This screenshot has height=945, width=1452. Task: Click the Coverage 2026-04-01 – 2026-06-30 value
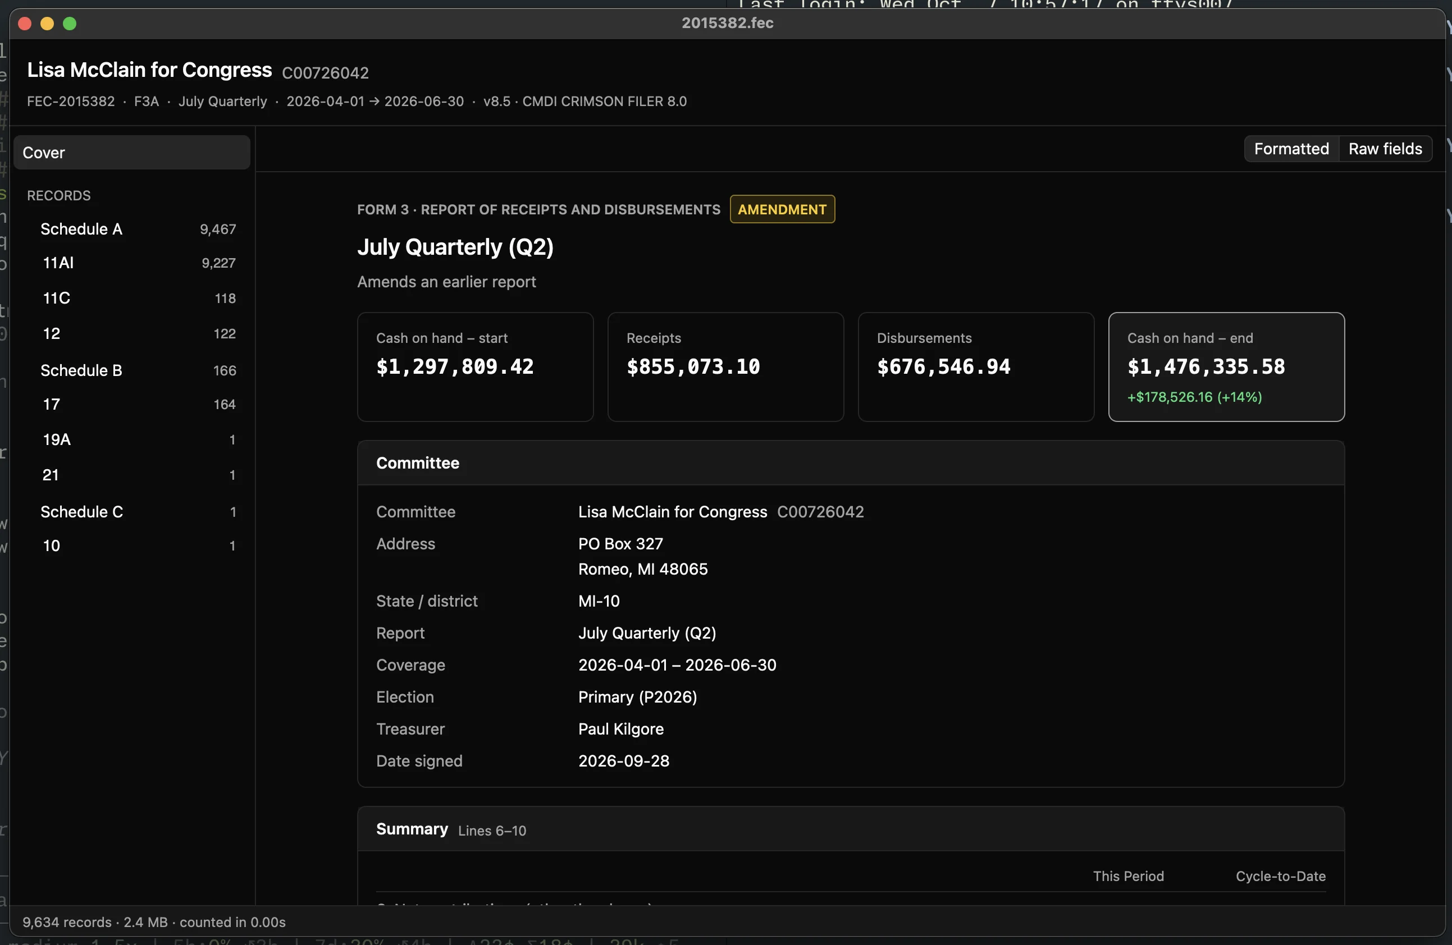pos(677,665)
